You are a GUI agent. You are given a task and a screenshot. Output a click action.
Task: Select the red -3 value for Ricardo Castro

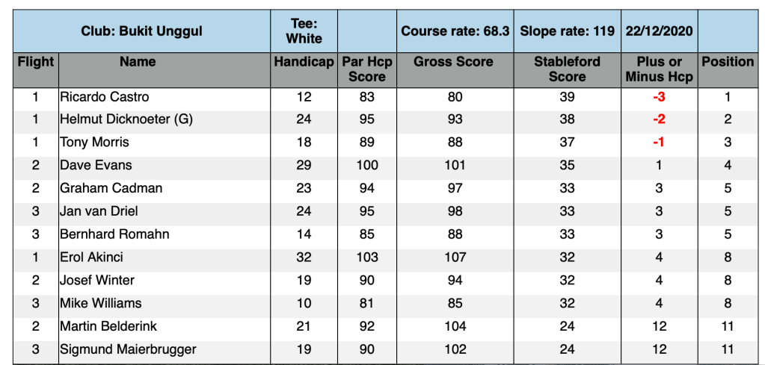(659, 97)
